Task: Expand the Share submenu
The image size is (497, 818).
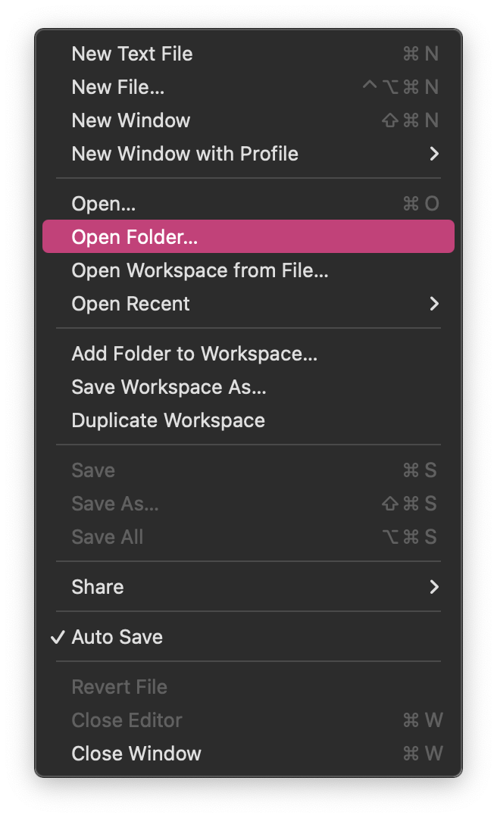Action: [97, 587]
